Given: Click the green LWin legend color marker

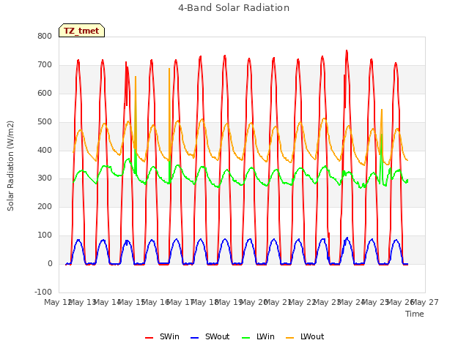Looking at the screenshot, I should click(246, 338).
